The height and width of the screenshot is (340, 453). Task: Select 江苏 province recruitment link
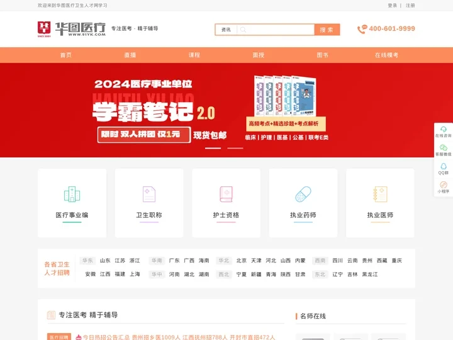click(120, 261)
